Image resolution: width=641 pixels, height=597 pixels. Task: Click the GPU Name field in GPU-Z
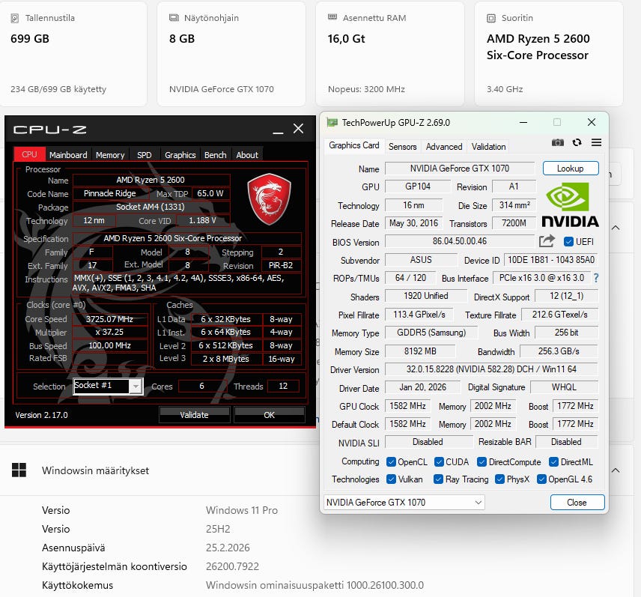click(460, 169)
